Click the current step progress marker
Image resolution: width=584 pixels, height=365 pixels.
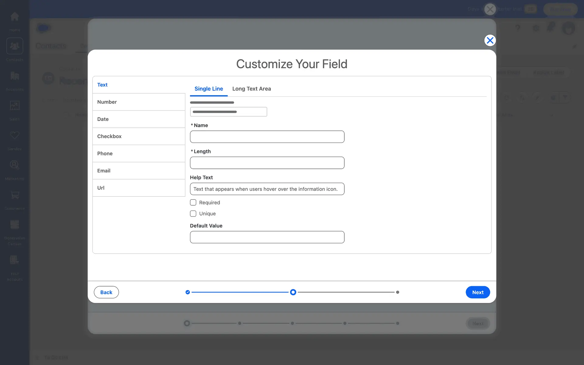pos(293,292)
